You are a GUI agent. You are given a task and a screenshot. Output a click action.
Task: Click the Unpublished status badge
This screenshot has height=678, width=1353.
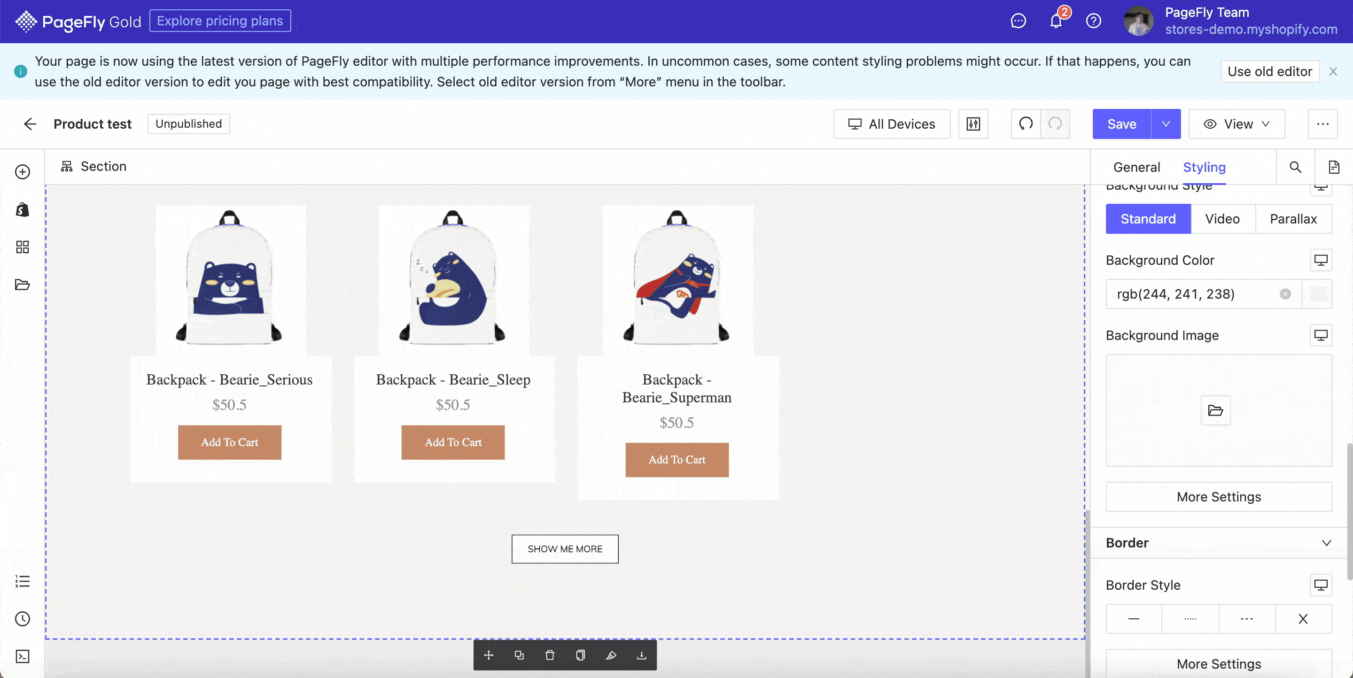pyautogui.click(x=188, y=124)
